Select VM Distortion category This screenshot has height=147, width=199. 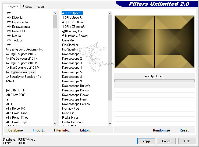[x=16, y=18]
